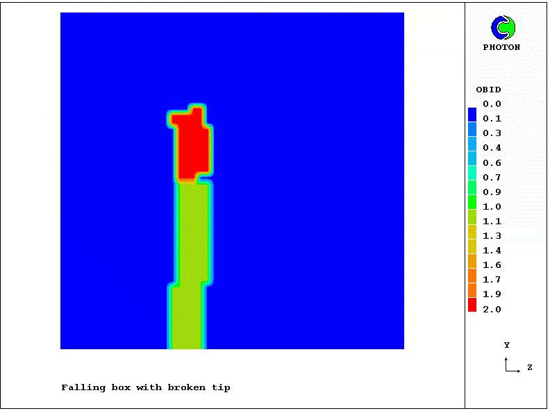Click the Y axis letter
Image resolution: width=550 pixels, height=411 pixels.
tap(507, 345)
